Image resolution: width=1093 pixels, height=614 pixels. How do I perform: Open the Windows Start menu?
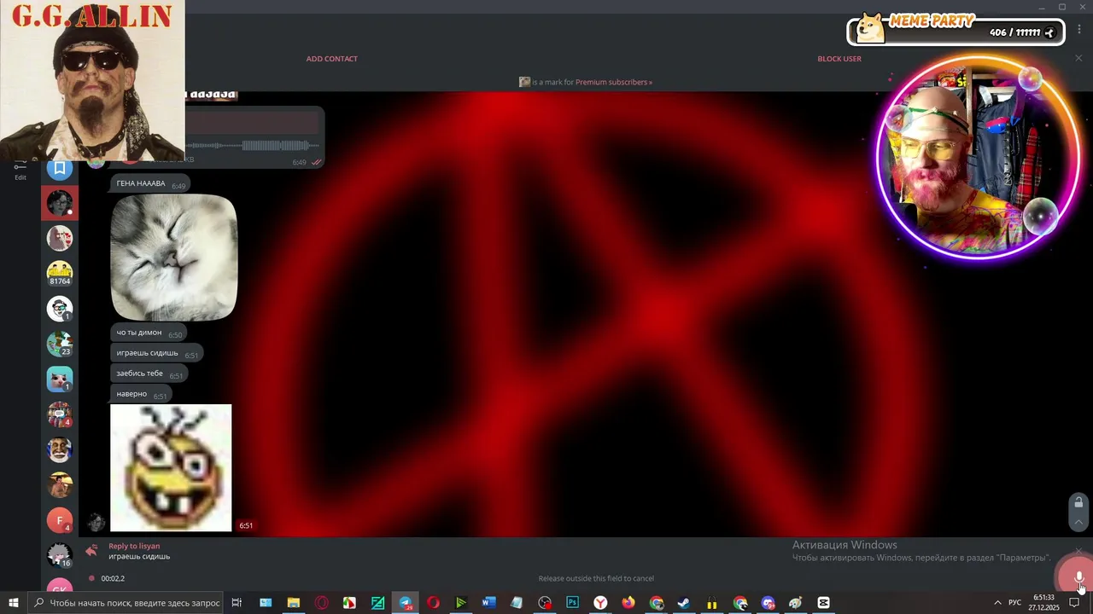coord(14,603)
